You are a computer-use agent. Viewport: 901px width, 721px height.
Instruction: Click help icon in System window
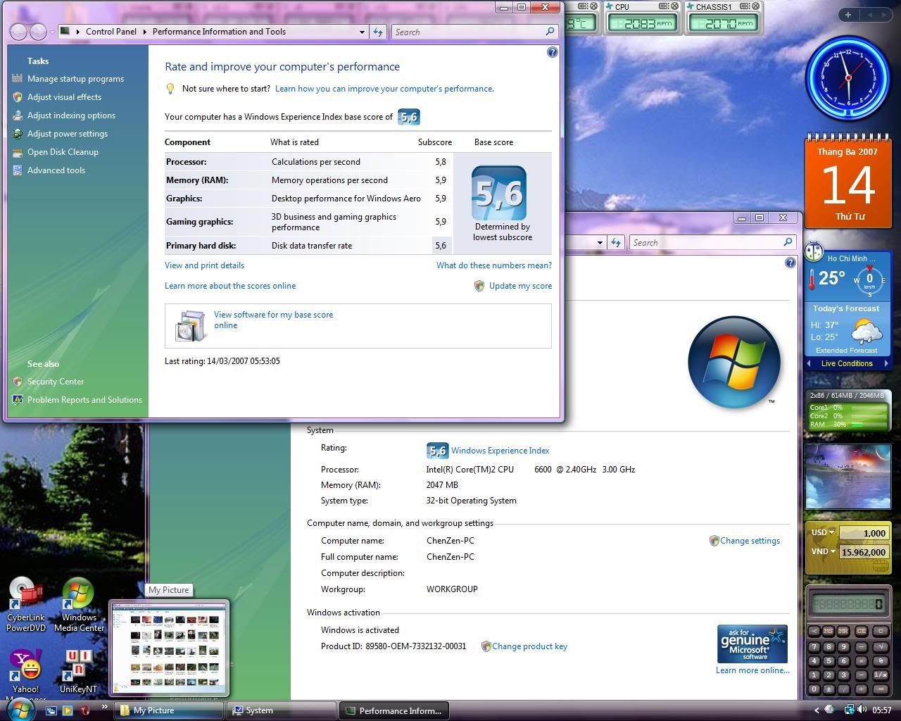pos(790,263)
